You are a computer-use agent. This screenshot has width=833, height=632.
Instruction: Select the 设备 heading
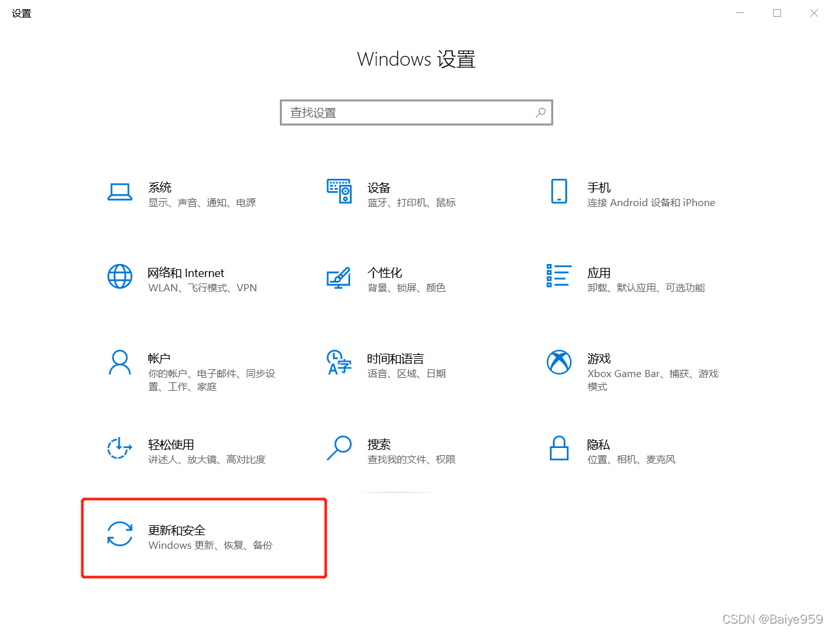(x=379, y=188)
